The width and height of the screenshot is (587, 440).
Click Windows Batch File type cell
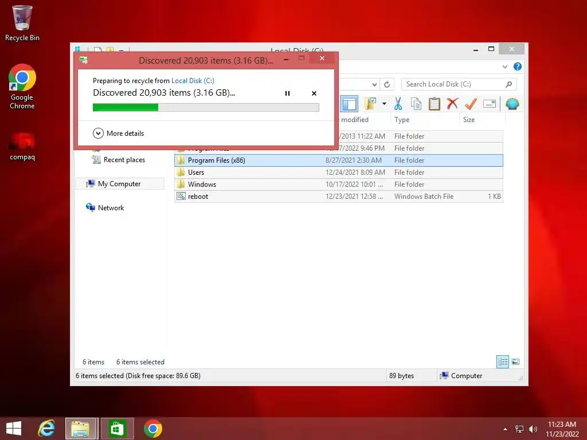pos(424,196)
